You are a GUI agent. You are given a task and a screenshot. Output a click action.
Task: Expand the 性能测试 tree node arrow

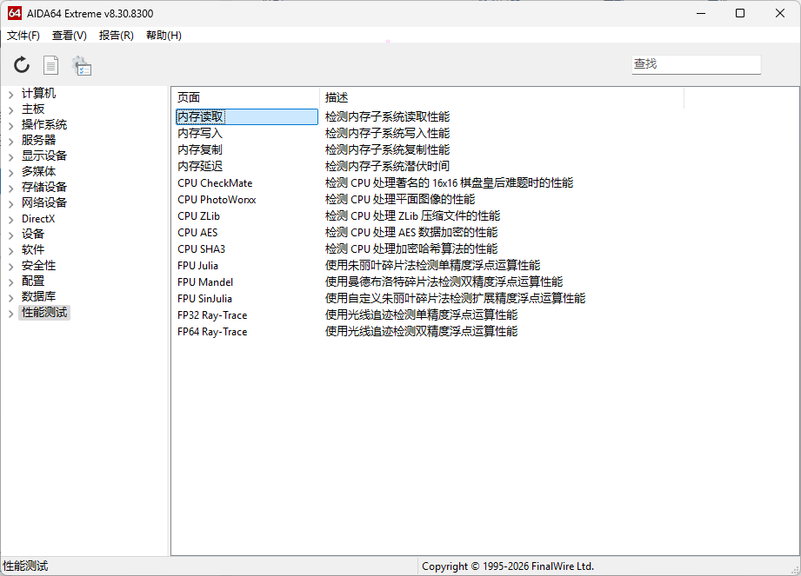point(10,314)
